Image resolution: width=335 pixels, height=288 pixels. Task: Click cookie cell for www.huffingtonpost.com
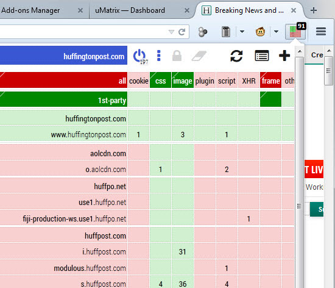click(x=139, y=134)
